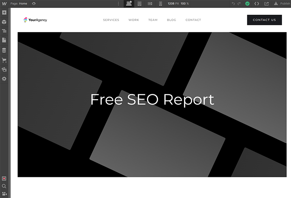This screenshot has height=198, width=291.
Task: Click the Contact Us button
Action: pos(264,20)
